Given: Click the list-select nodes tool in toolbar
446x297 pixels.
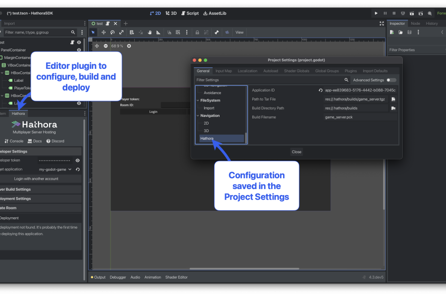Looking at the screenshot, I should [x=132, y=32].
